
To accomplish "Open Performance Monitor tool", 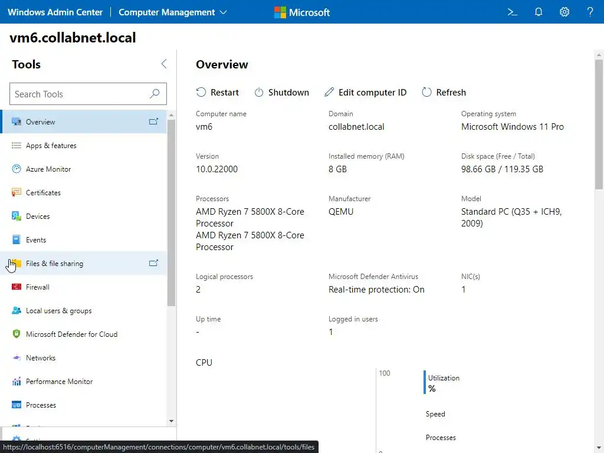I will tap(84, 382).
